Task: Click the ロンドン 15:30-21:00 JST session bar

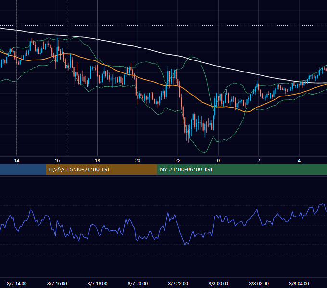Action: tap(101, 169)
